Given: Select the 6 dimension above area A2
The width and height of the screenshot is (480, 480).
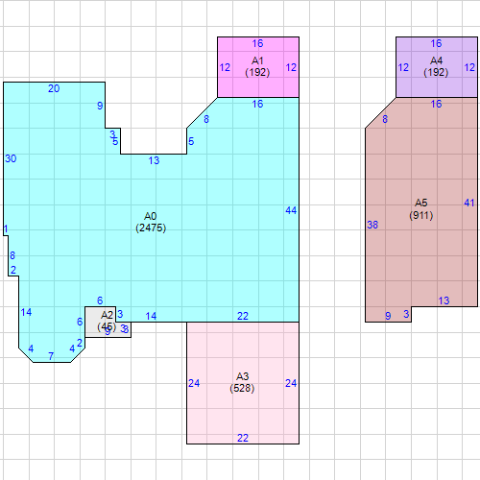Looking at the screenshot, I should point(100,300).
